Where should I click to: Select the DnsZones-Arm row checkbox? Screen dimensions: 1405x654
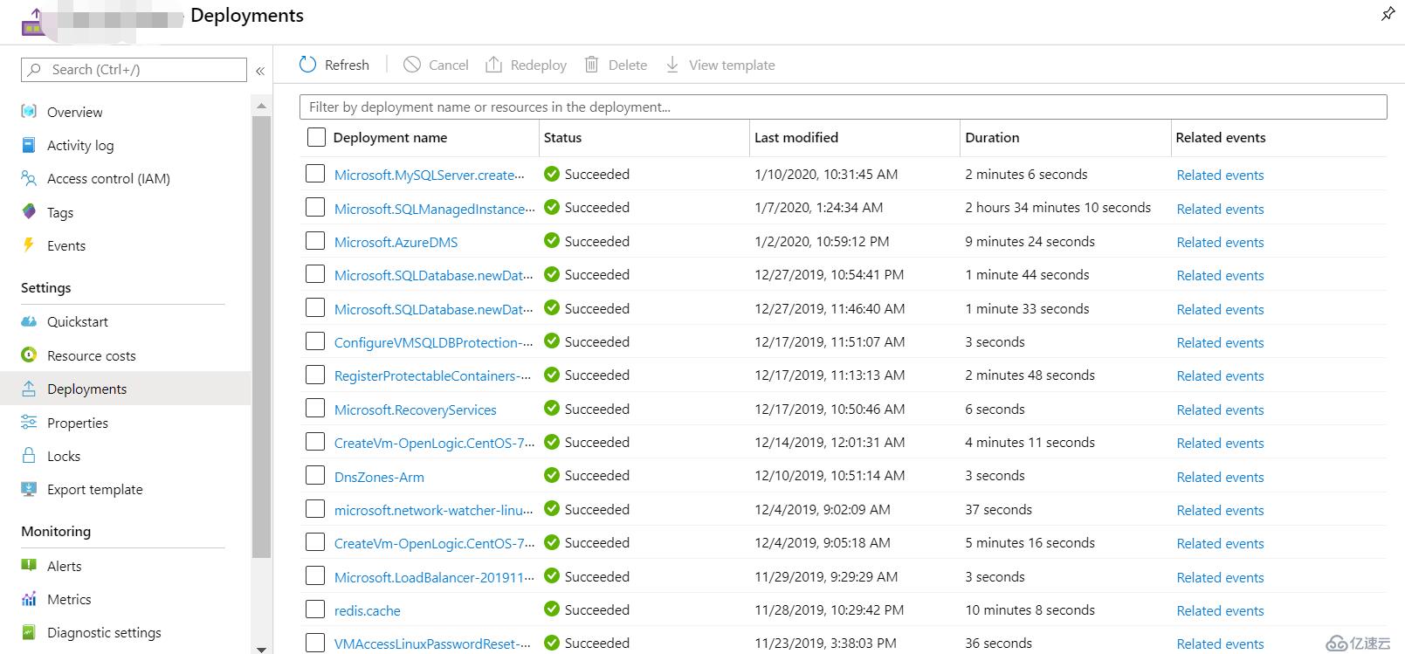tap(315, 476)
